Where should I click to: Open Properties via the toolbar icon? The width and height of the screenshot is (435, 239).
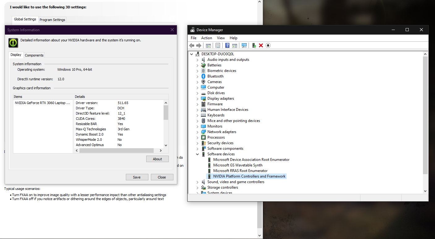(x=218, y=46)
